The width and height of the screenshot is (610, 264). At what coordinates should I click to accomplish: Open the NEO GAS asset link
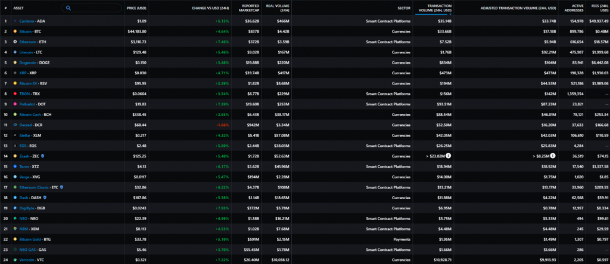(x=27, y=250)
